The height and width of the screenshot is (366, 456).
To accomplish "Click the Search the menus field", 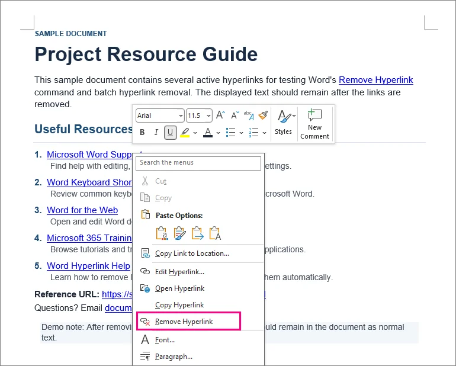I will pyautogui.click(x=198, y=163).
